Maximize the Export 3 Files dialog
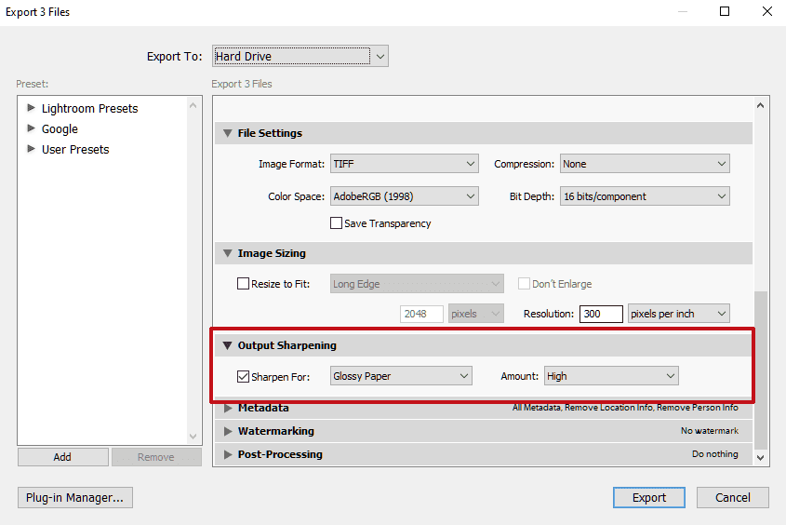The height and width of the screenshot is (525, 786). click(x=725, y=11)
